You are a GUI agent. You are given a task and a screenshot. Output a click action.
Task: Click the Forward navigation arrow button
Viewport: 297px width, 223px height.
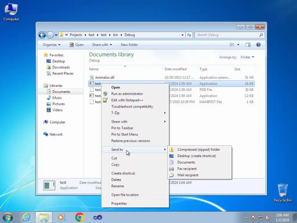click(50, 35)
